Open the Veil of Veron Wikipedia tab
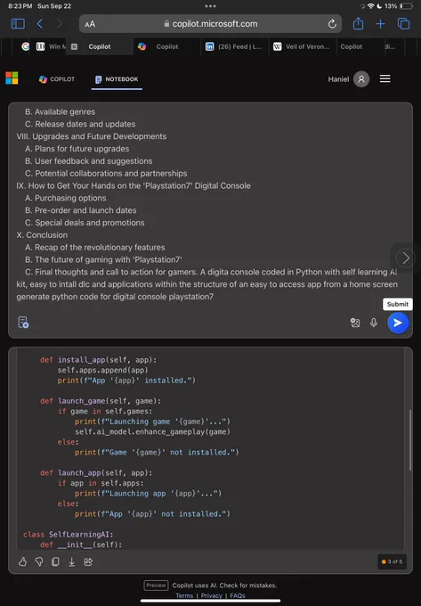 point(301,46)
